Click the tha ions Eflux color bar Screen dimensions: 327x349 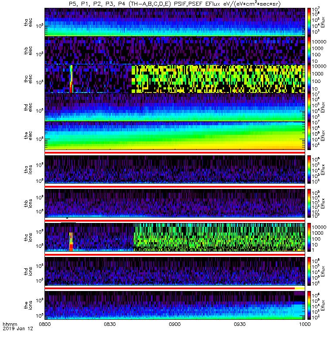309,169
